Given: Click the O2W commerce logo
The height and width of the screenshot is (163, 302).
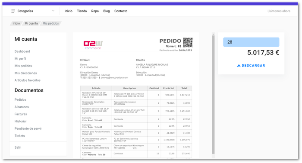Looking at the screenshot, I should tap(93, 45).
